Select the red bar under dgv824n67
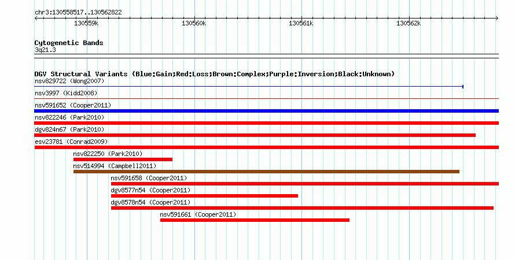515x260 pixels. tap(255, 135)
